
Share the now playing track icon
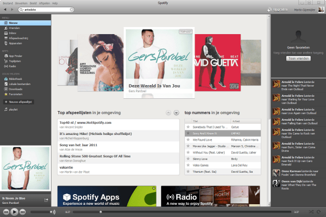(46, 200)
